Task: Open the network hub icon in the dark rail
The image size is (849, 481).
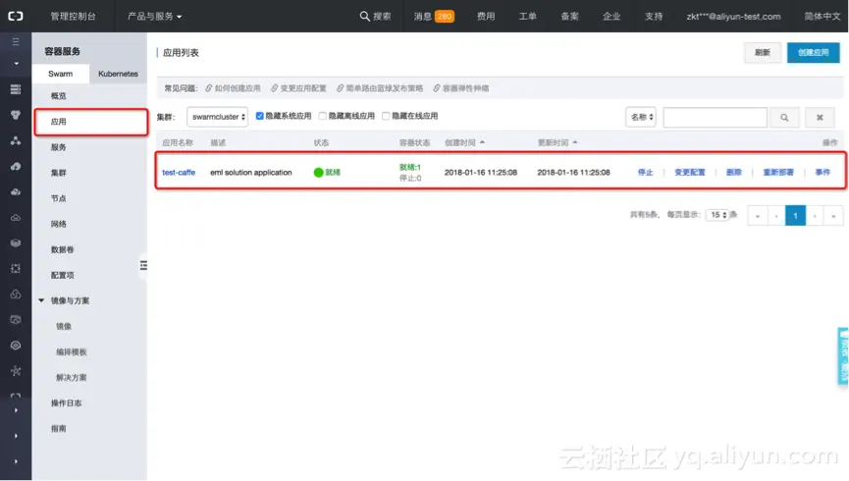Action: point(16,371)
